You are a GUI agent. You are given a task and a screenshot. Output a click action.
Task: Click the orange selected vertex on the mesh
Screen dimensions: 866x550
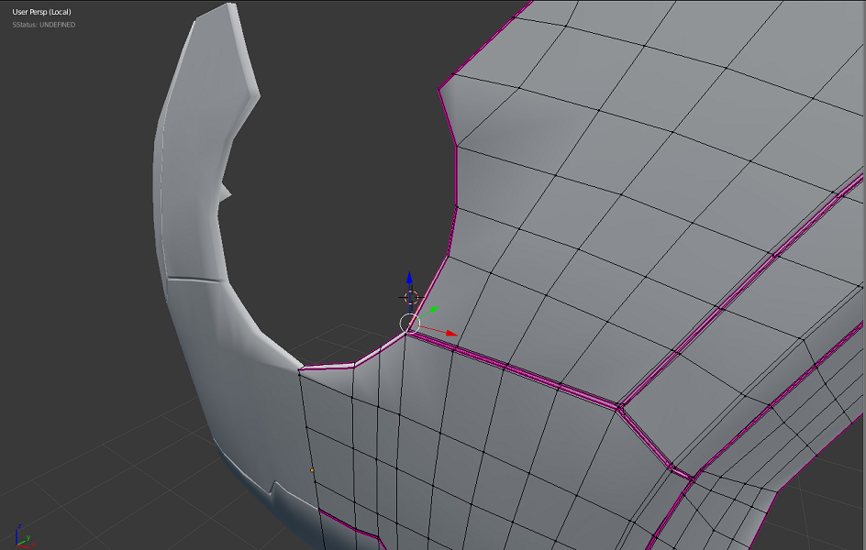point(312,470)
